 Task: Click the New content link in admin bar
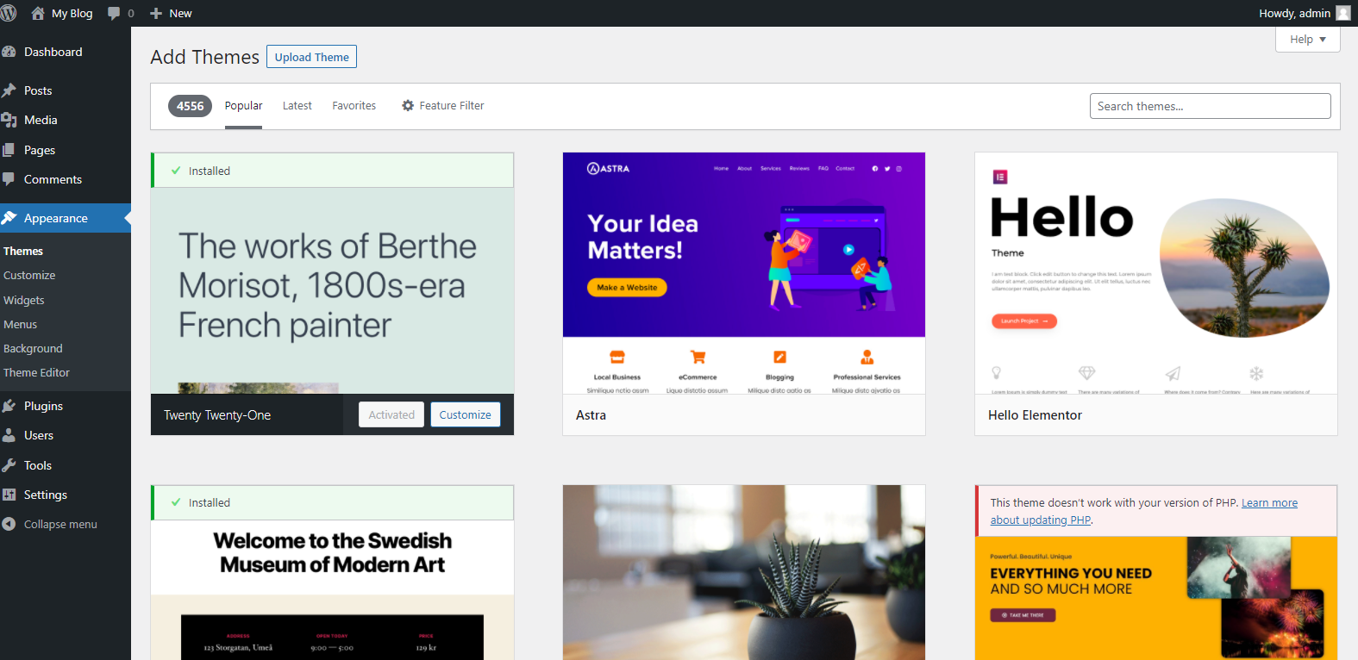[171, 14]
